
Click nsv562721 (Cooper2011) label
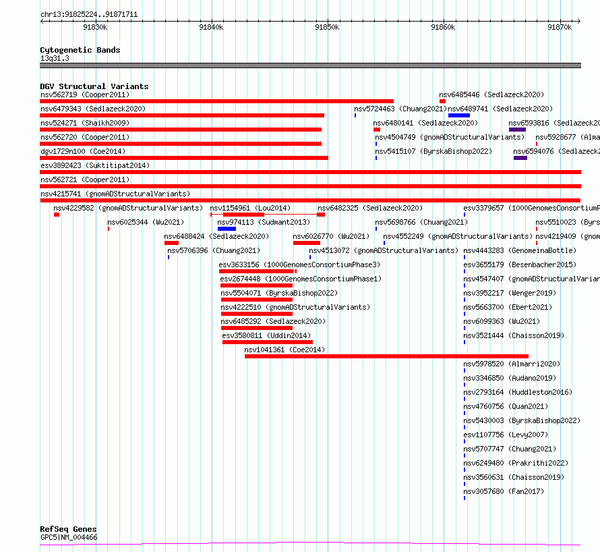(x=85, y=180)
